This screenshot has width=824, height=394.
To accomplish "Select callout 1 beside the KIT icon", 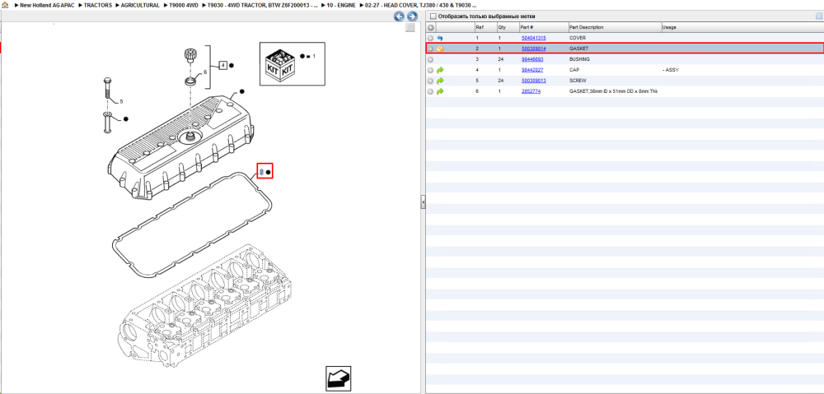I will [314, 56].
